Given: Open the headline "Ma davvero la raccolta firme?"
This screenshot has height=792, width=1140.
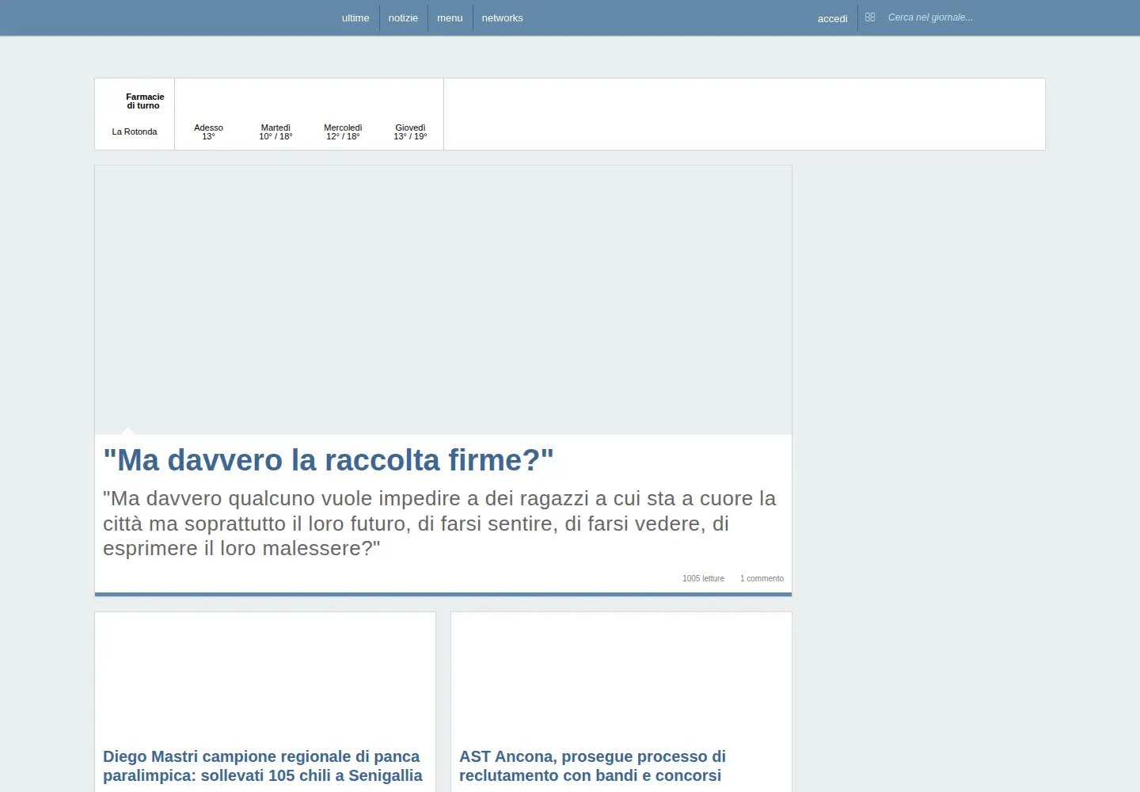Looking at the screenshot, I should point(329,460).
